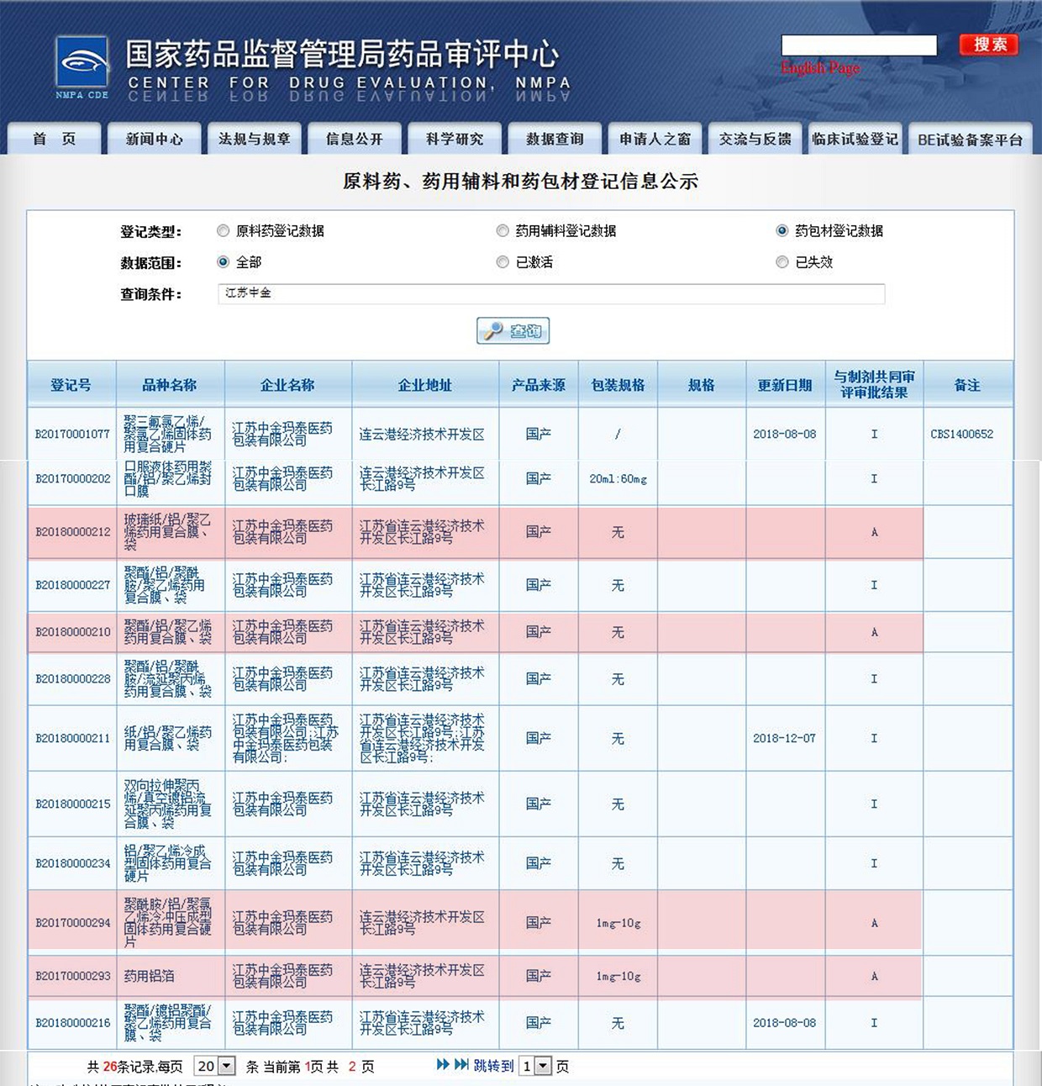Click the top search text box

(x=859, y=45)
